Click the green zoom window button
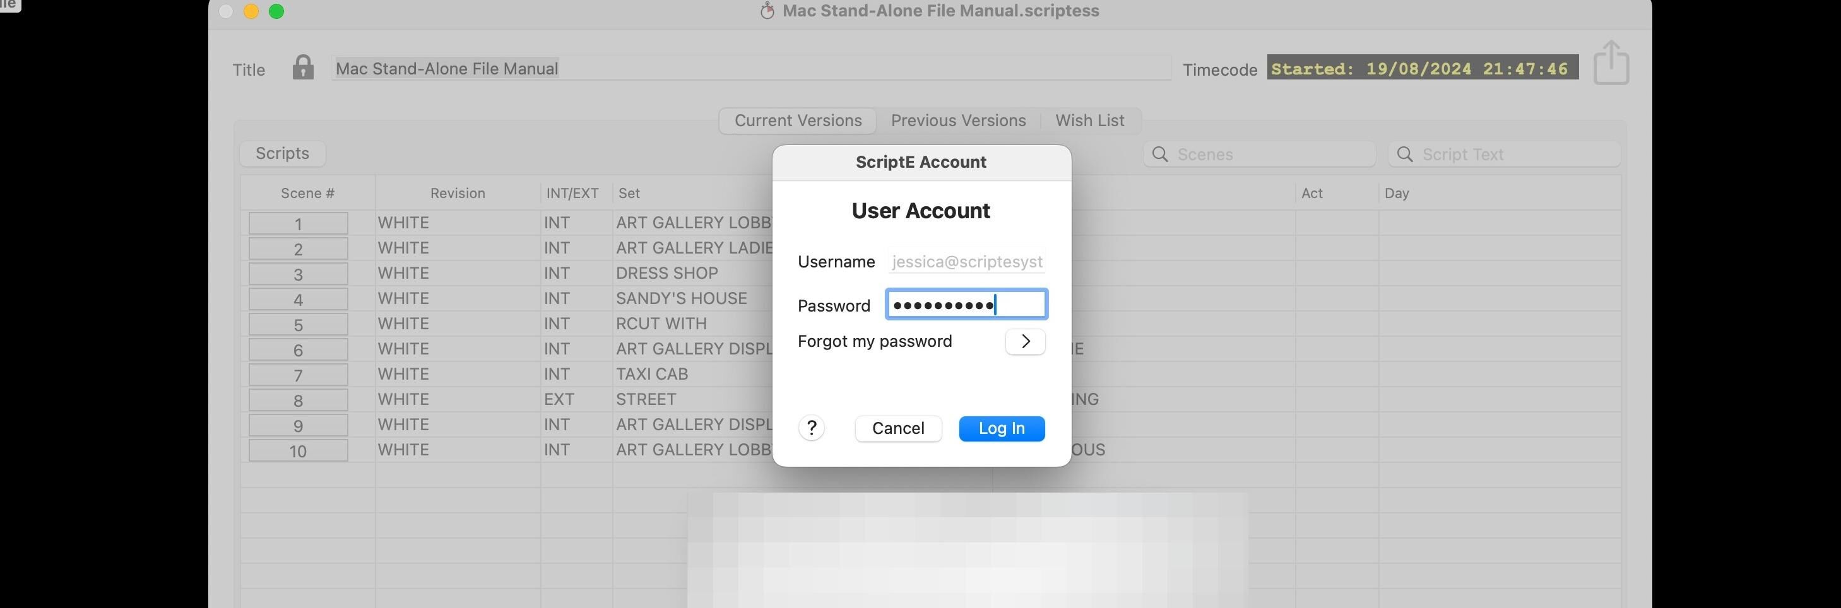 276,11
